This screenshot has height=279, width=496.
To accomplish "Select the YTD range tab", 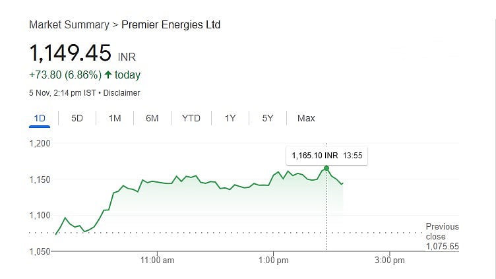I will pos(191,119).
